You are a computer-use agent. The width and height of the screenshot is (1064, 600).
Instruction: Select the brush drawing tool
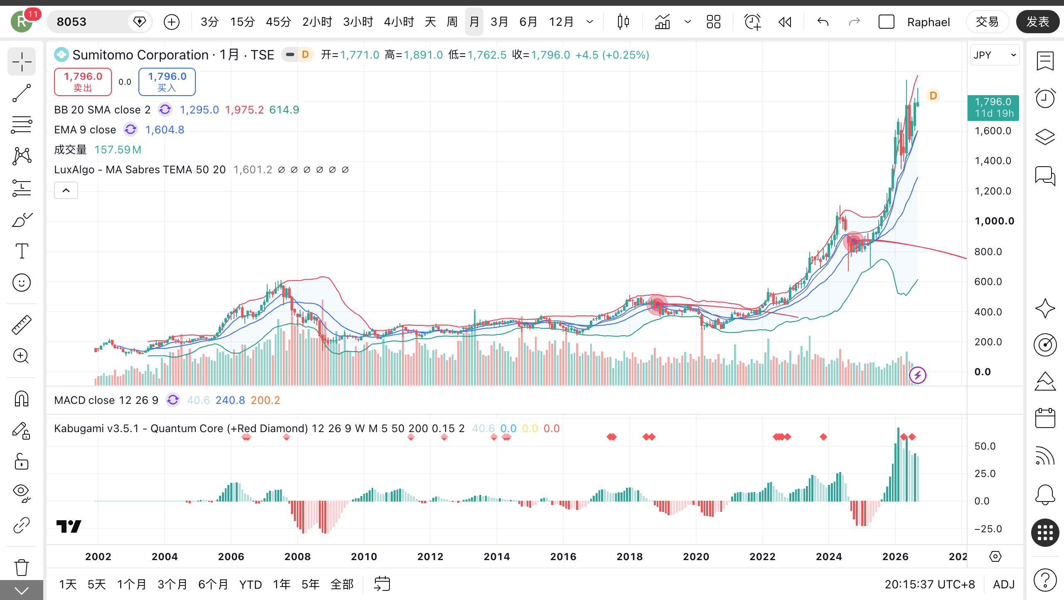(22, 219)
